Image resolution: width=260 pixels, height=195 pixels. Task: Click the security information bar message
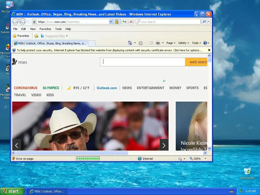click(x=109, y=50)
